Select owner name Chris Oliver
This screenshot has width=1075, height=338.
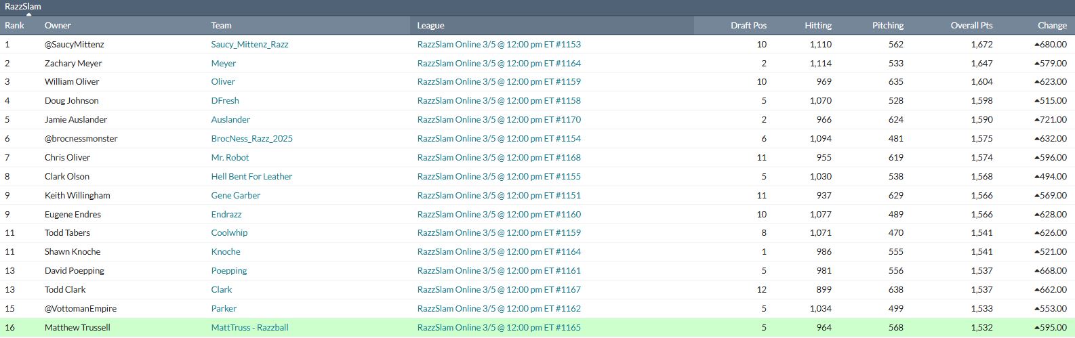pyautogui.click(x=67, y=157)
